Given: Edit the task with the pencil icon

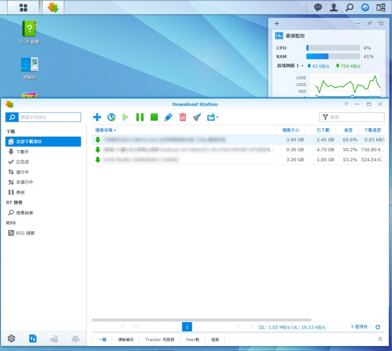Looking at the screenshot, I should (168, 117).
